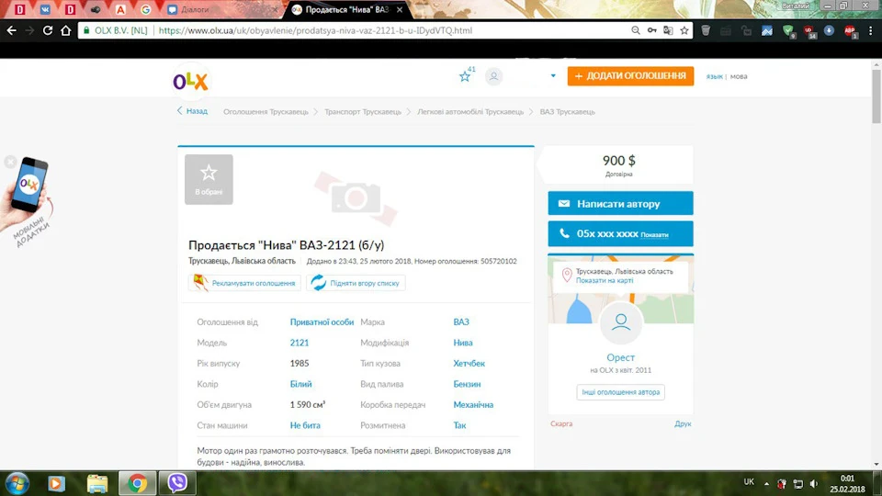Screen dimensions: 882x496
Task: Click 'Підняти вгору списку' button
Action: 356,283
